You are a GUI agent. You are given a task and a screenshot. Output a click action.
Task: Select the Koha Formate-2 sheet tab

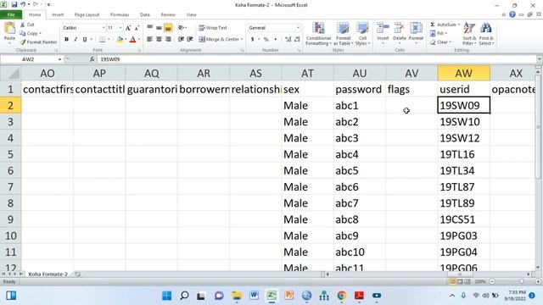[x=48, y=274]
